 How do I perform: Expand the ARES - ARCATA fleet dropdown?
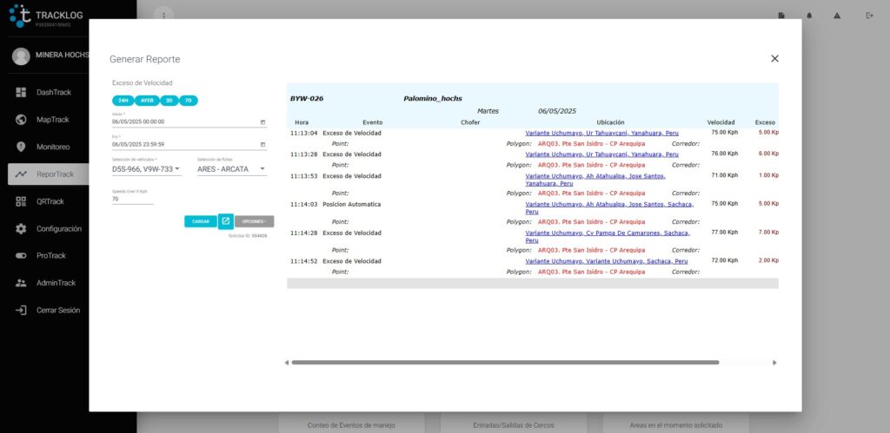click(x=231, y=169)
